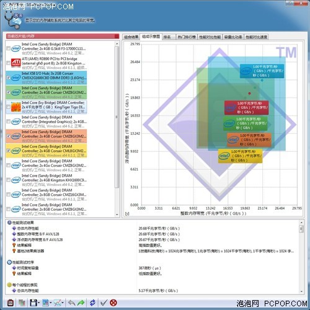Image resolution: width=310 pixels, height=310 pixels.
Task: Click the blue refresh arrows icon
Action: tap(92, 303)
